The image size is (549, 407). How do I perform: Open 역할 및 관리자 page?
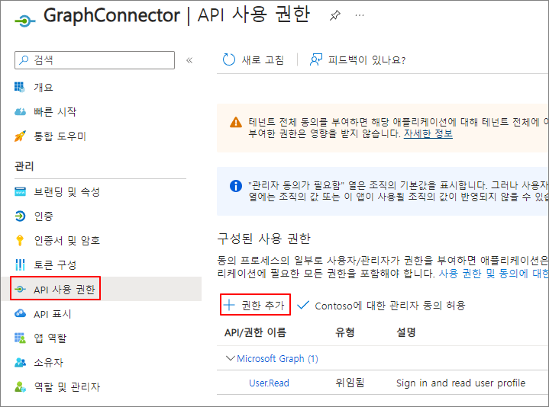66,386
